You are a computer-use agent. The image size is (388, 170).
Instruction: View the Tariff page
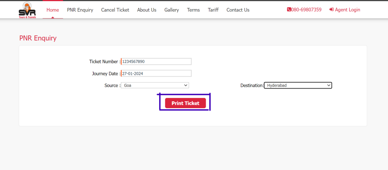pos(213,10)
